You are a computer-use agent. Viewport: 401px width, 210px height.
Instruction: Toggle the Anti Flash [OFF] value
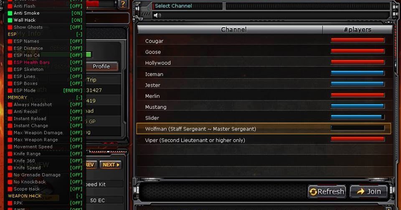click(x=76, y=6)
